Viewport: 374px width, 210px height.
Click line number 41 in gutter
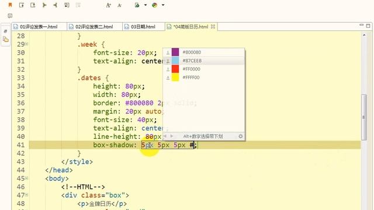click(x=21, y=145)
